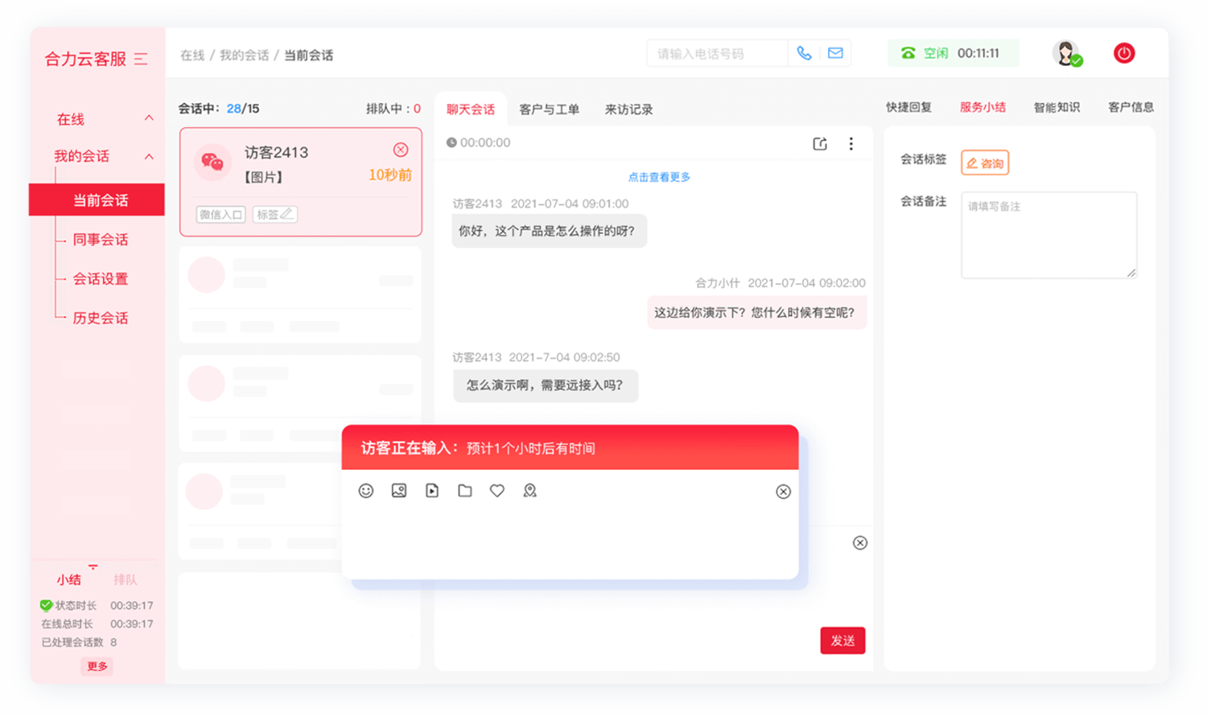Click the send video file icon
Image resolution: width=1207 pixels, height=716 pixels.
tap(432, 491)
